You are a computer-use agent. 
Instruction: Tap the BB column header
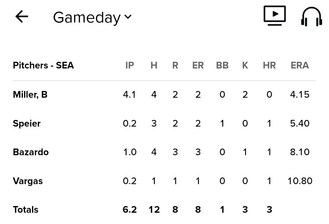point(222,65)
